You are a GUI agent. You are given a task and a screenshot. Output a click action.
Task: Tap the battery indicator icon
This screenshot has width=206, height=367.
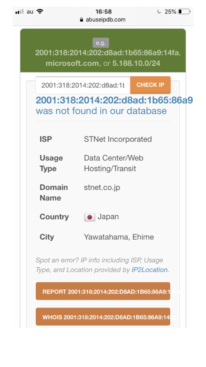(184, 12)
